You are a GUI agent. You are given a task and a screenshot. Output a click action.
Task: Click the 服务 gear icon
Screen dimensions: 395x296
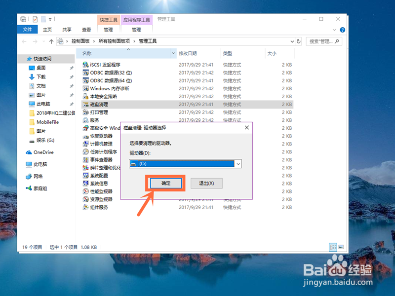pos(85,120)
